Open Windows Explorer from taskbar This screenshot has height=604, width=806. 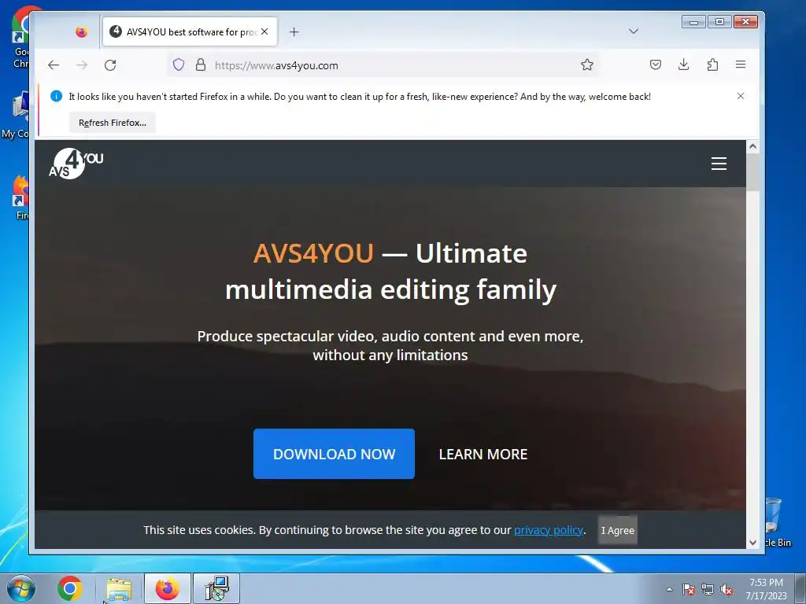119,588
